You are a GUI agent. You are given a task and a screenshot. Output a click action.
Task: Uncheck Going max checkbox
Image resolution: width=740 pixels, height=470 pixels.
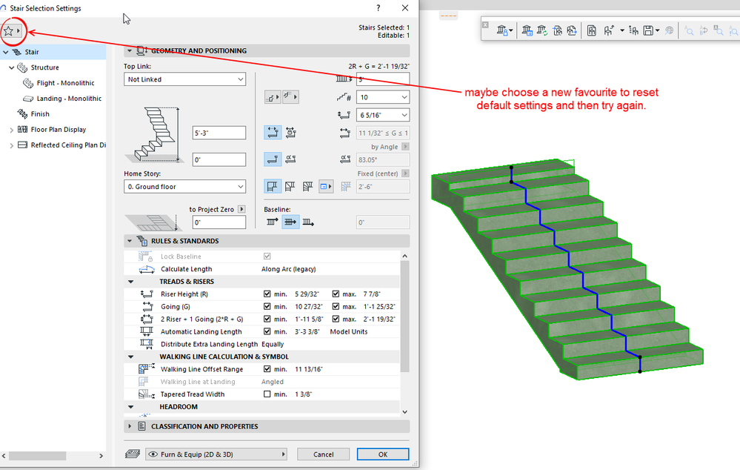tap(336, 307)
